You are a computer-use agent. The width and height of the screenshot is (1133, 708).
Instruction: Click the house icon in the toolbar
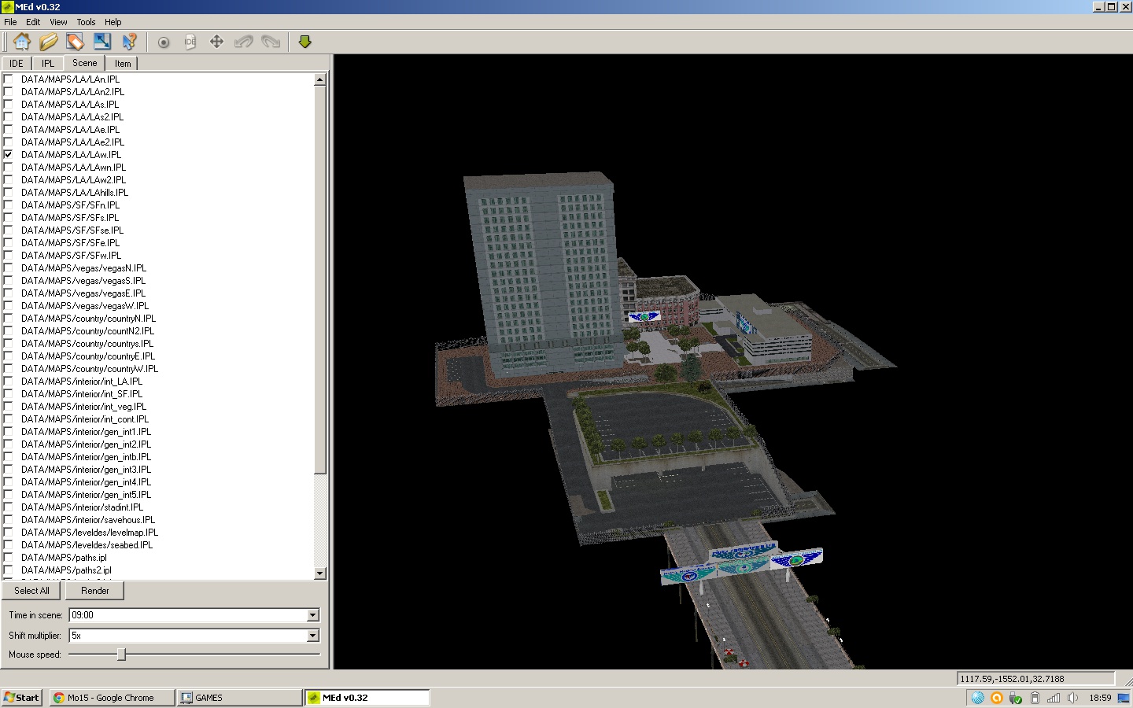coord(22,42)
